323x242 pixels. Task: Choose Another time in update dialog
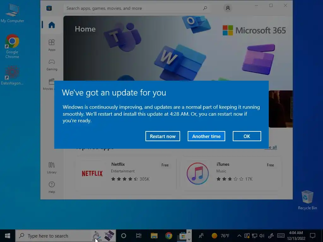tap(206, 136)
